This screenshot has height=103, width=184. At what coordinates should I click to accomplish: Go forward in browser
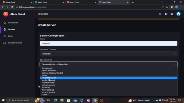7,7
